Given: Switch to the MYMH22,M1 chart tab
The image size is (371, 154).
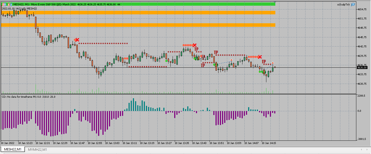Looking at the screenshot, I should 38,149.
